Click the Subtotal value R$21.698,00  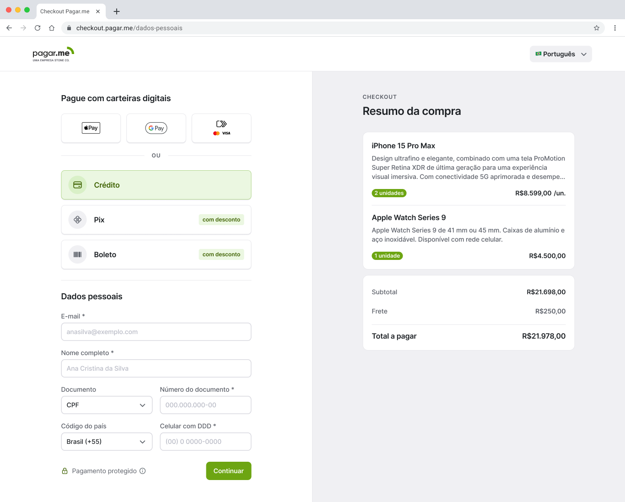pyautogui.click(x=546, y=292)
